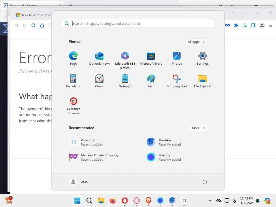Viewport: 276px width, 207px height.
Task: Launch the Clock app
Action: pyautogui.click(x=99, y=81)
